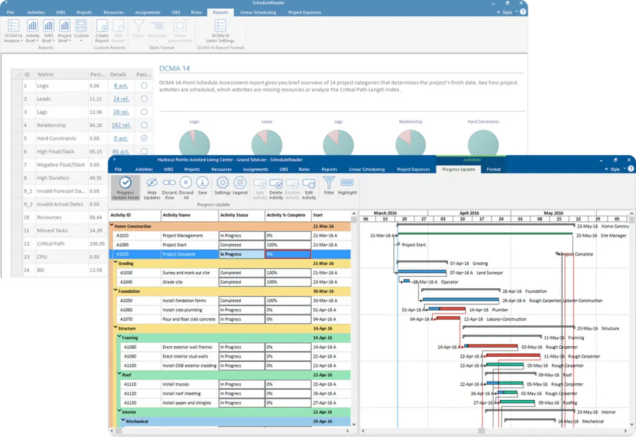Open Progress Update tab

point(458,169)
